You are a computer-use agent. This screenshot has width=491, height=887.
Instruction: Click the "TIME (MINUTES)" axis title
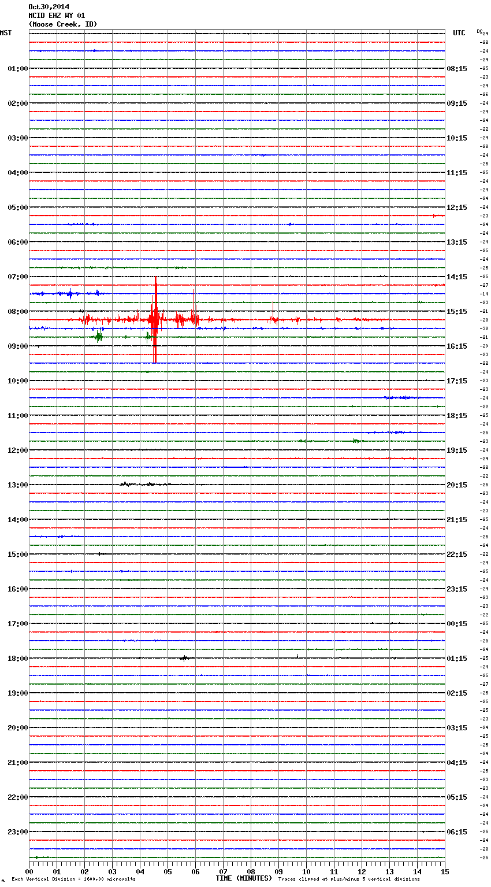[243, 878]
